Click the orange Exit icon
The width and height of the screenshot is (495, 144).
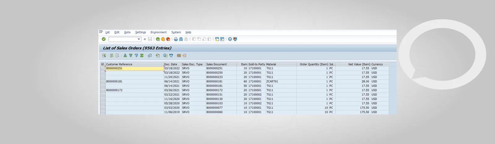(163, 39)
